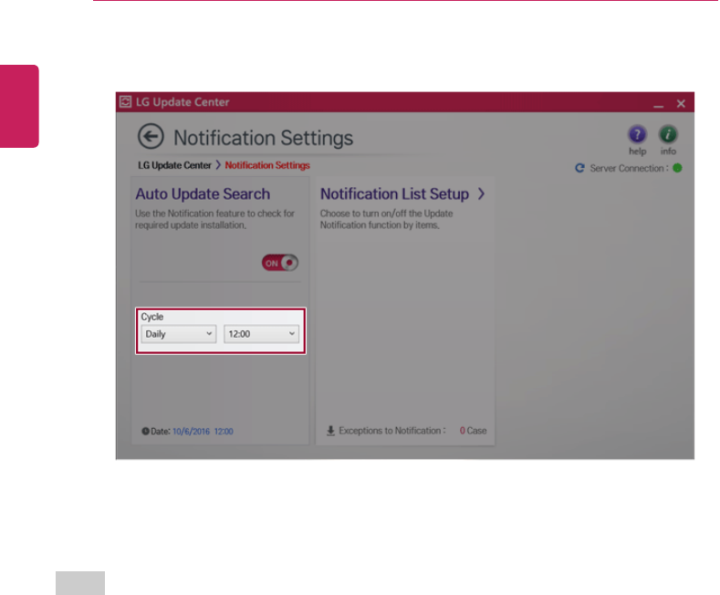Screen dimensions: 720x595
Task: Refresh the server connection
Action: [580, 168]
